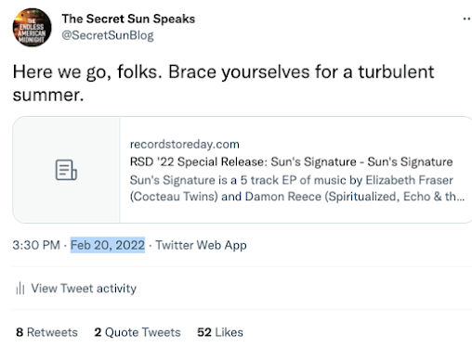The height and width of the screenshot is (347, 472).
Task: Open The Secret Sun Speaks profile avatar
Action: tap(32, 28)
